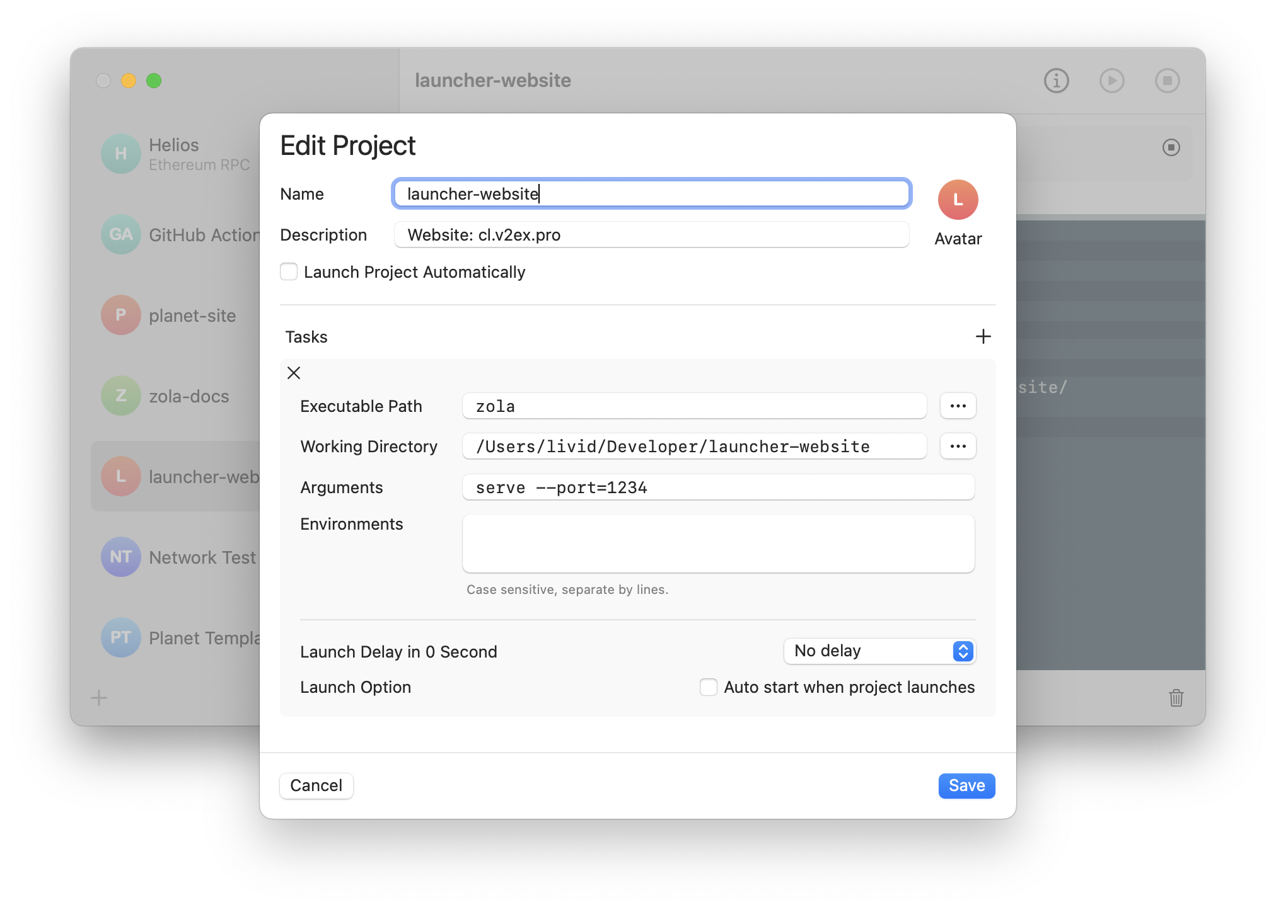The image size is (1276, 912).
Task: Enable Auto start when project launches
Action: pyautogui.click(x=708, y=687)
